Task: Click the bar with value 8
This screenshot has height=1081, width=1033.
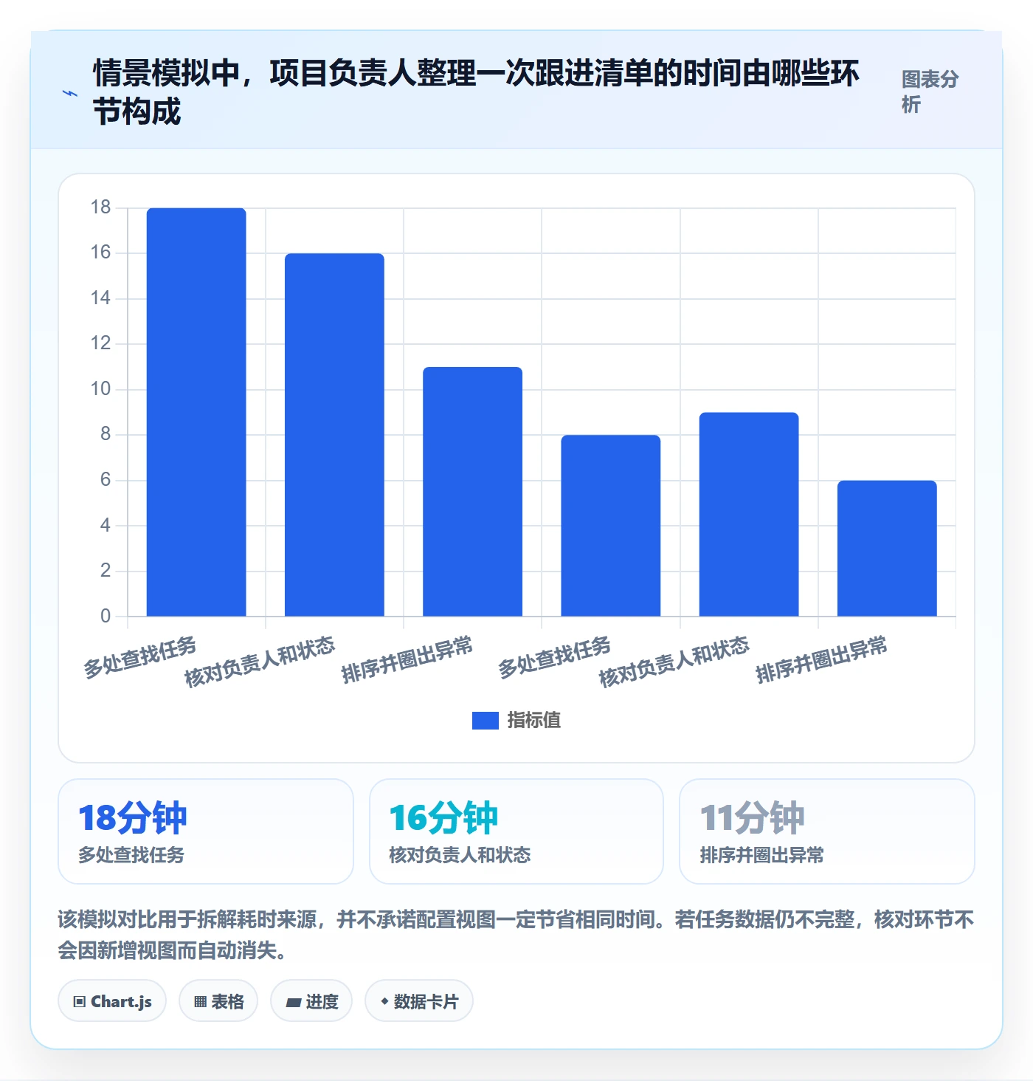Action: (x=611, y=526)
